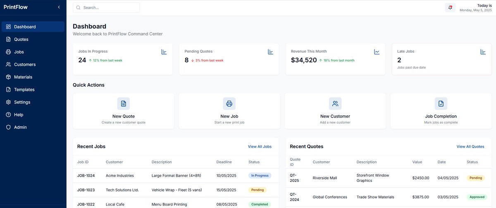Click the Completed status badge
The width and height of the screenshot is (496, 208).
(x=260, y=204)
